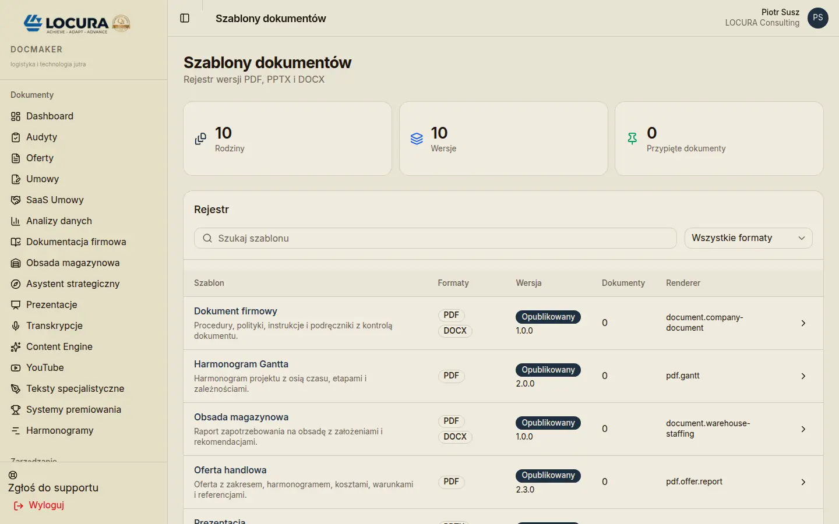Click the PS user avatar
The image size is (839, 524).
(x=818, y=18)
